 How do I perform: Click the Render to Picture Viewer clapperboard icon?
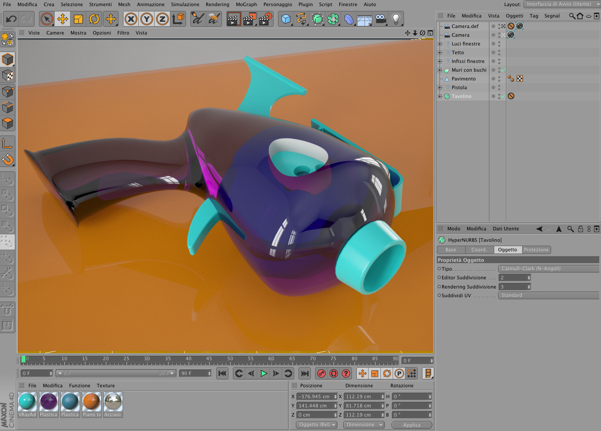(250, 19)
